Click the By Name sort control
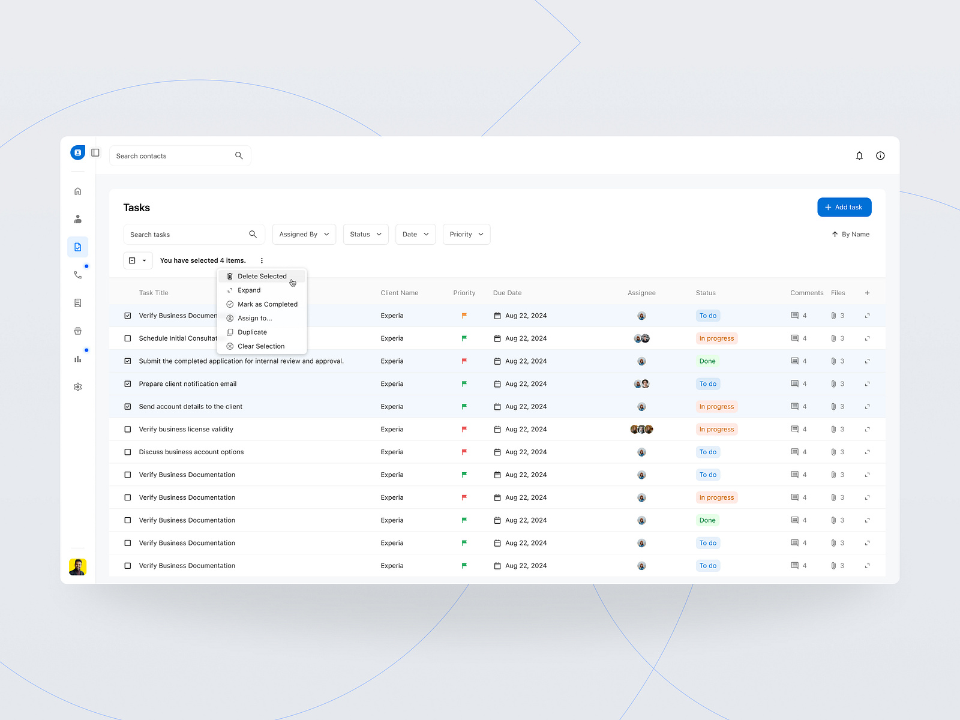The width and height of the screenshot is (960, 720). (x=850, y=234)
